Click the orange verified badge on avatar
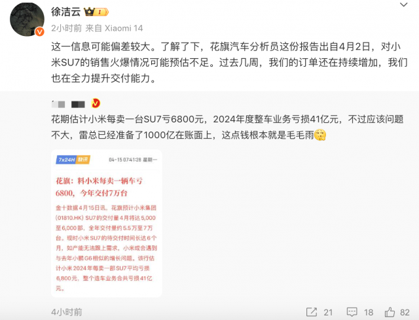Viewport: 419px width, 320px height. [39, 32]
